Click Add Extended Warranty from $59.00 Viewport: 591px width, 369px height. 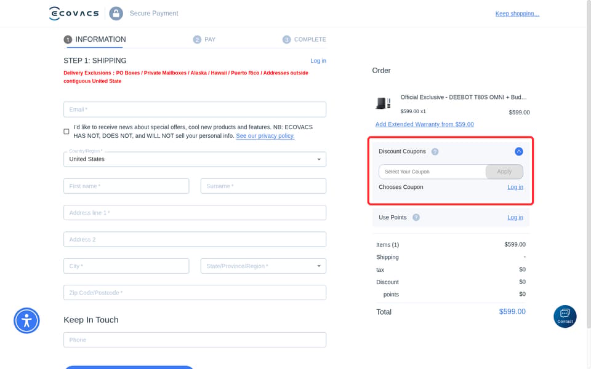click(x=424, y=124)
